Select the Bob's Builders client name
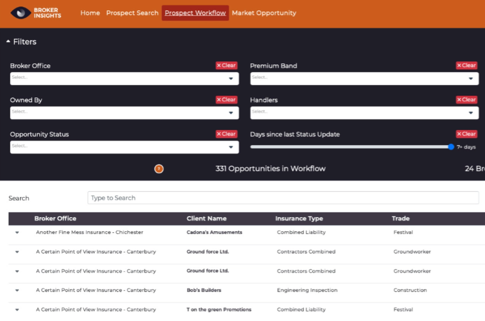The height and width of the screenshot is (321, 485). pyautogui.click(x=204, y=290)
